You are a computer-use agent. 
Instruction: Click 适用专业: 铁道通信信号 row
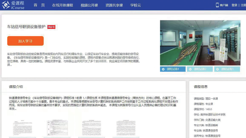pos(207,136)
